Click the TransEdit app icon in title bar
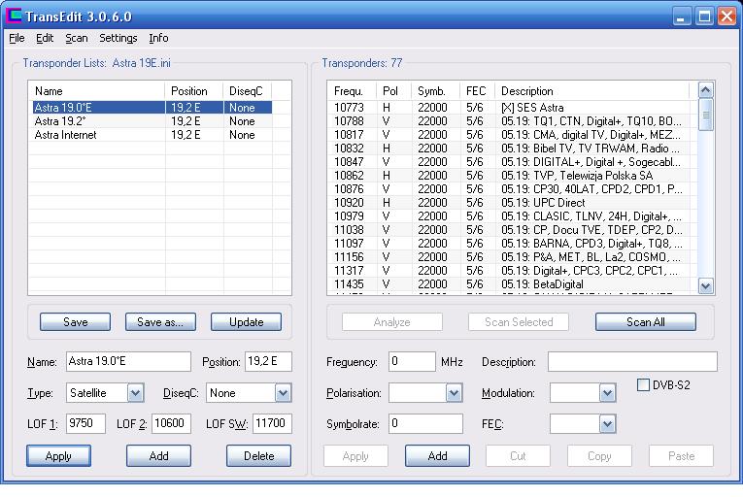 (14, 16)
